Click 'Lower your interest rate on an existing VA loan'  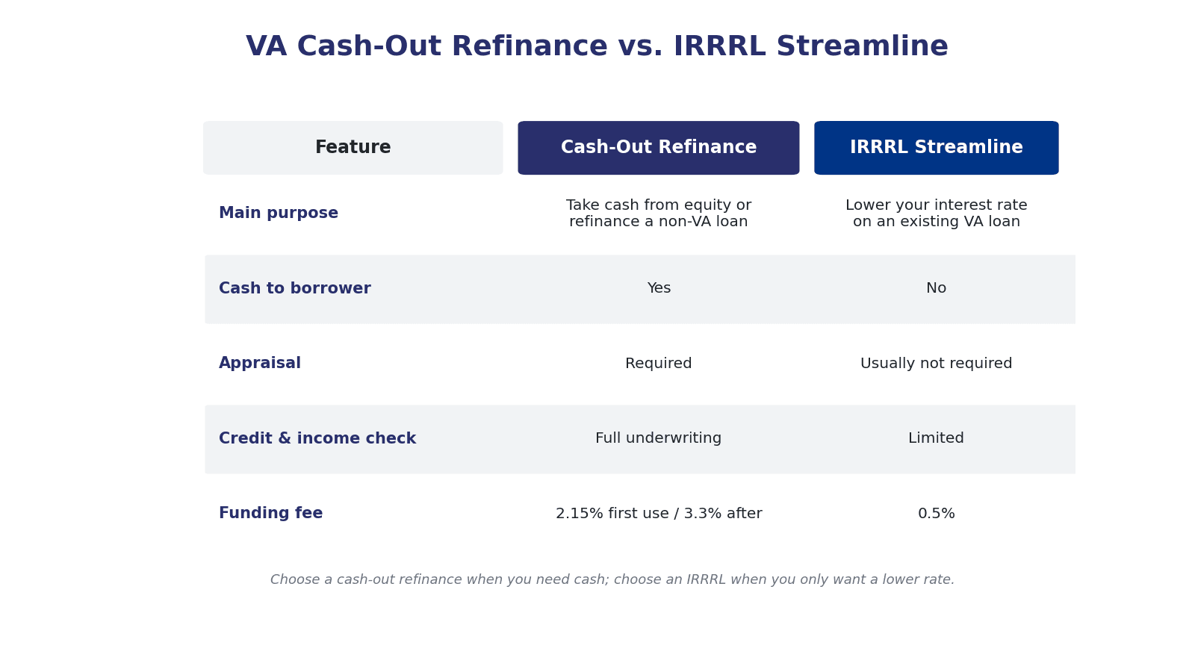tap(937, 214)
